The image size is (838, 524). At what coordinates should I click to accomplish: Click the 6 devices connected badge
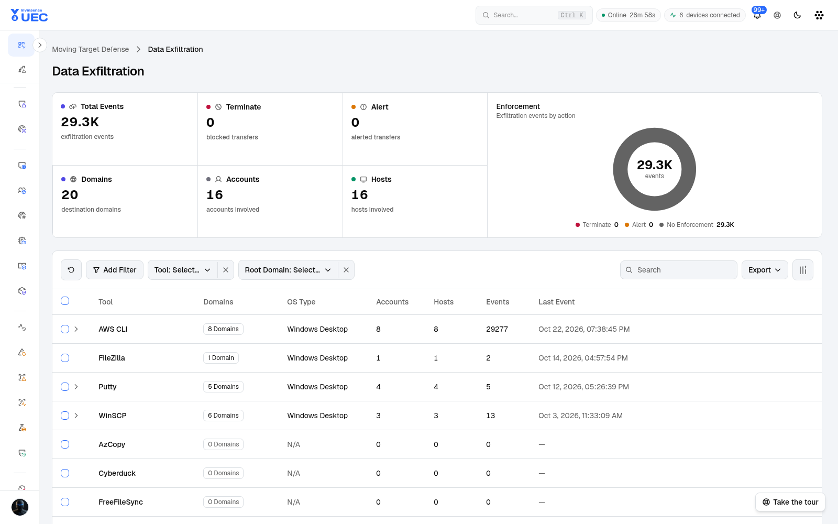705,15
